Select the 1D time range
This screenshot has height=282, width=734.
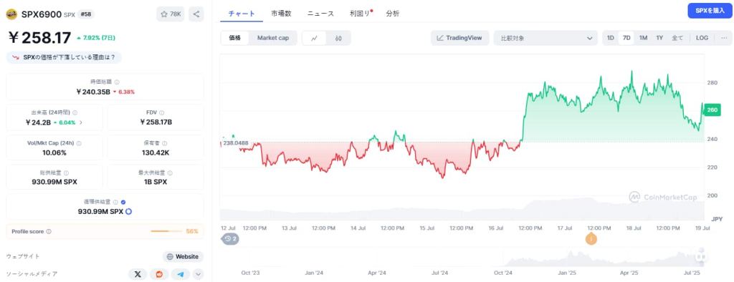tap(611, 38)
